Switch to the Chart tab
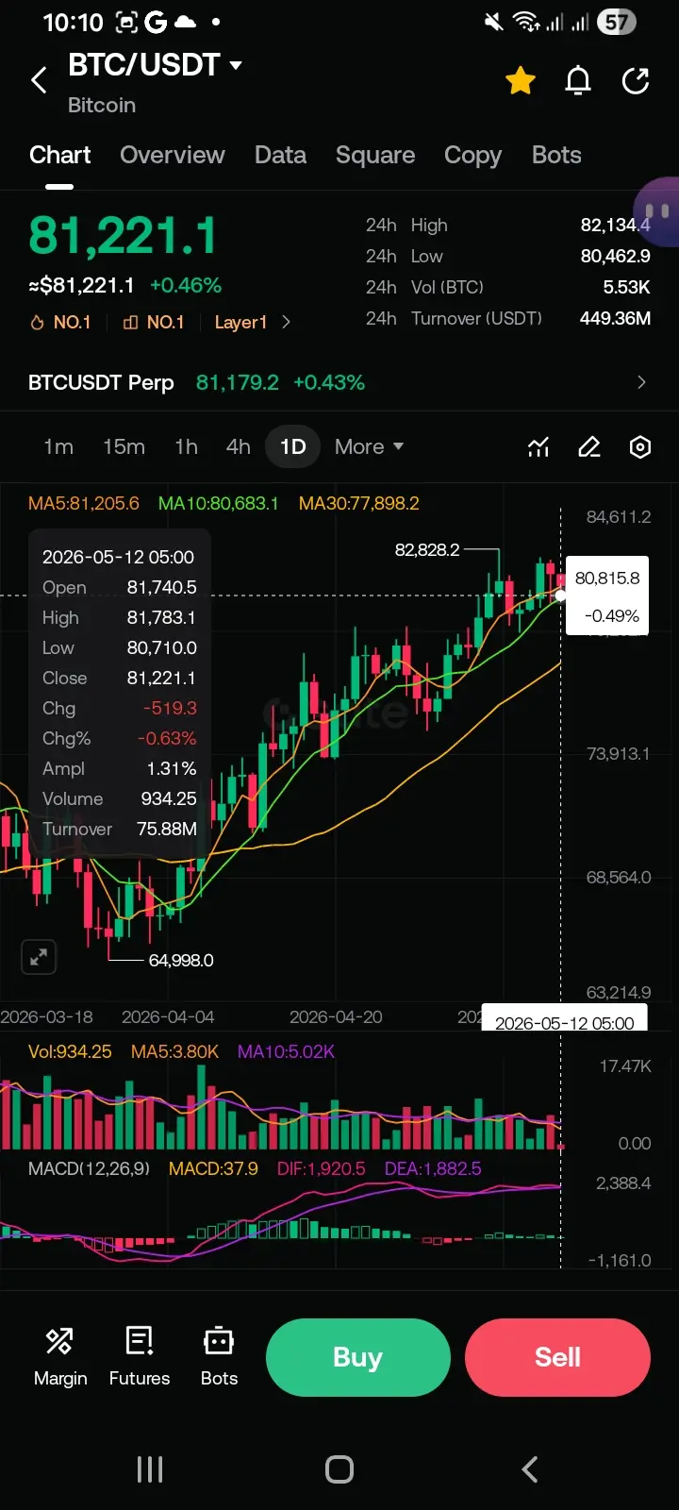The width and height of the screenshot is (679, 1510). 60,155
